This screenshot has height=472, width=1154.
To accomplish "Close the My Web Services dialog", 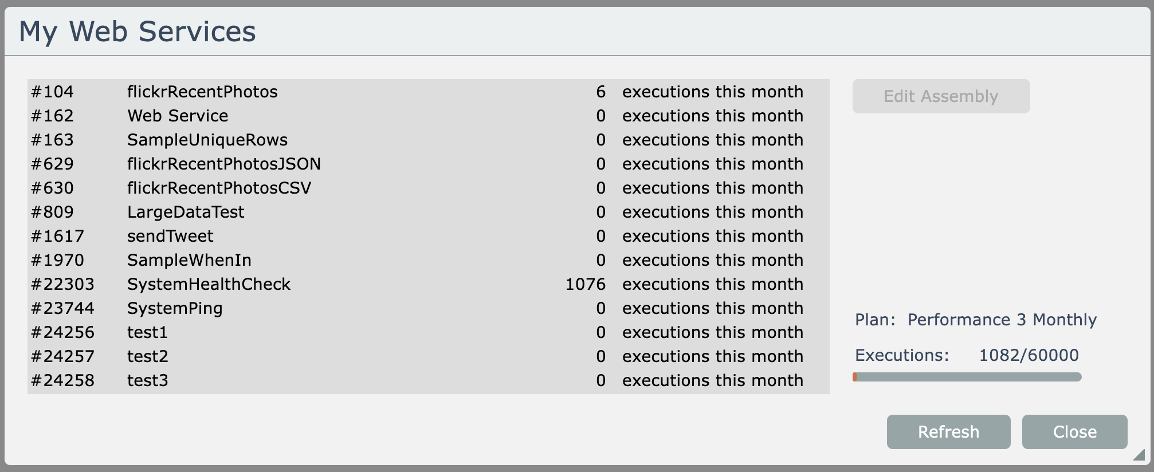I will (x=1074, y=432).
